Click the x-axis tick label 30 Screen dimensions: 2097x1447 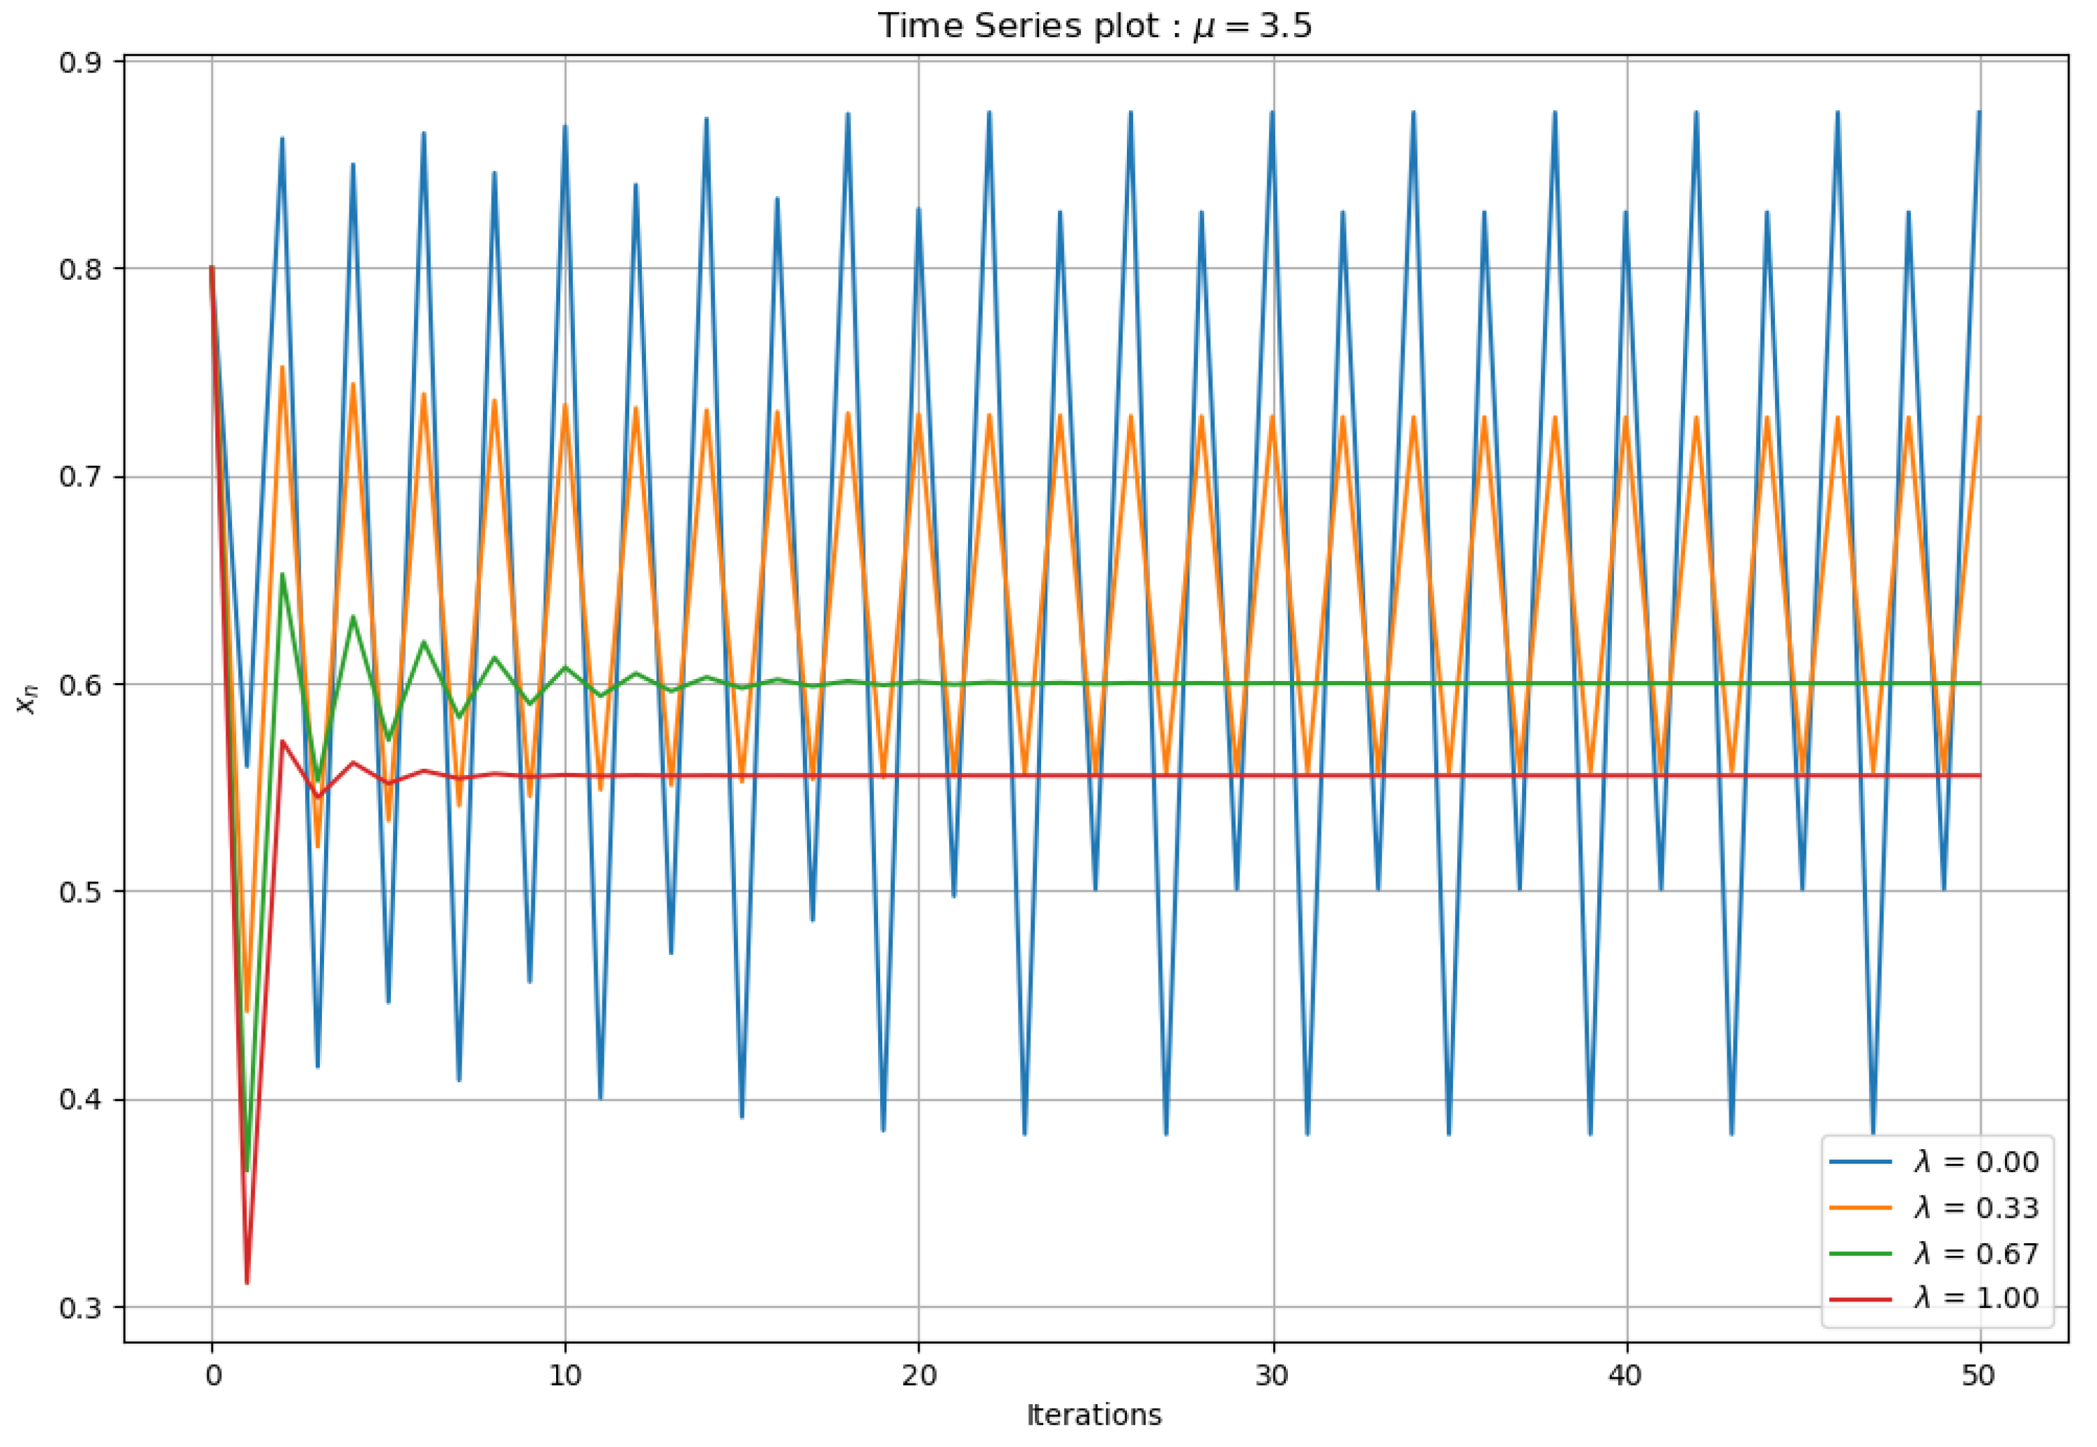pos(1272,1375)
